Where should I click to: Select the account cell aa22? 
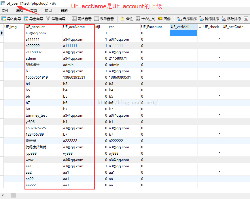pos(43,179)
